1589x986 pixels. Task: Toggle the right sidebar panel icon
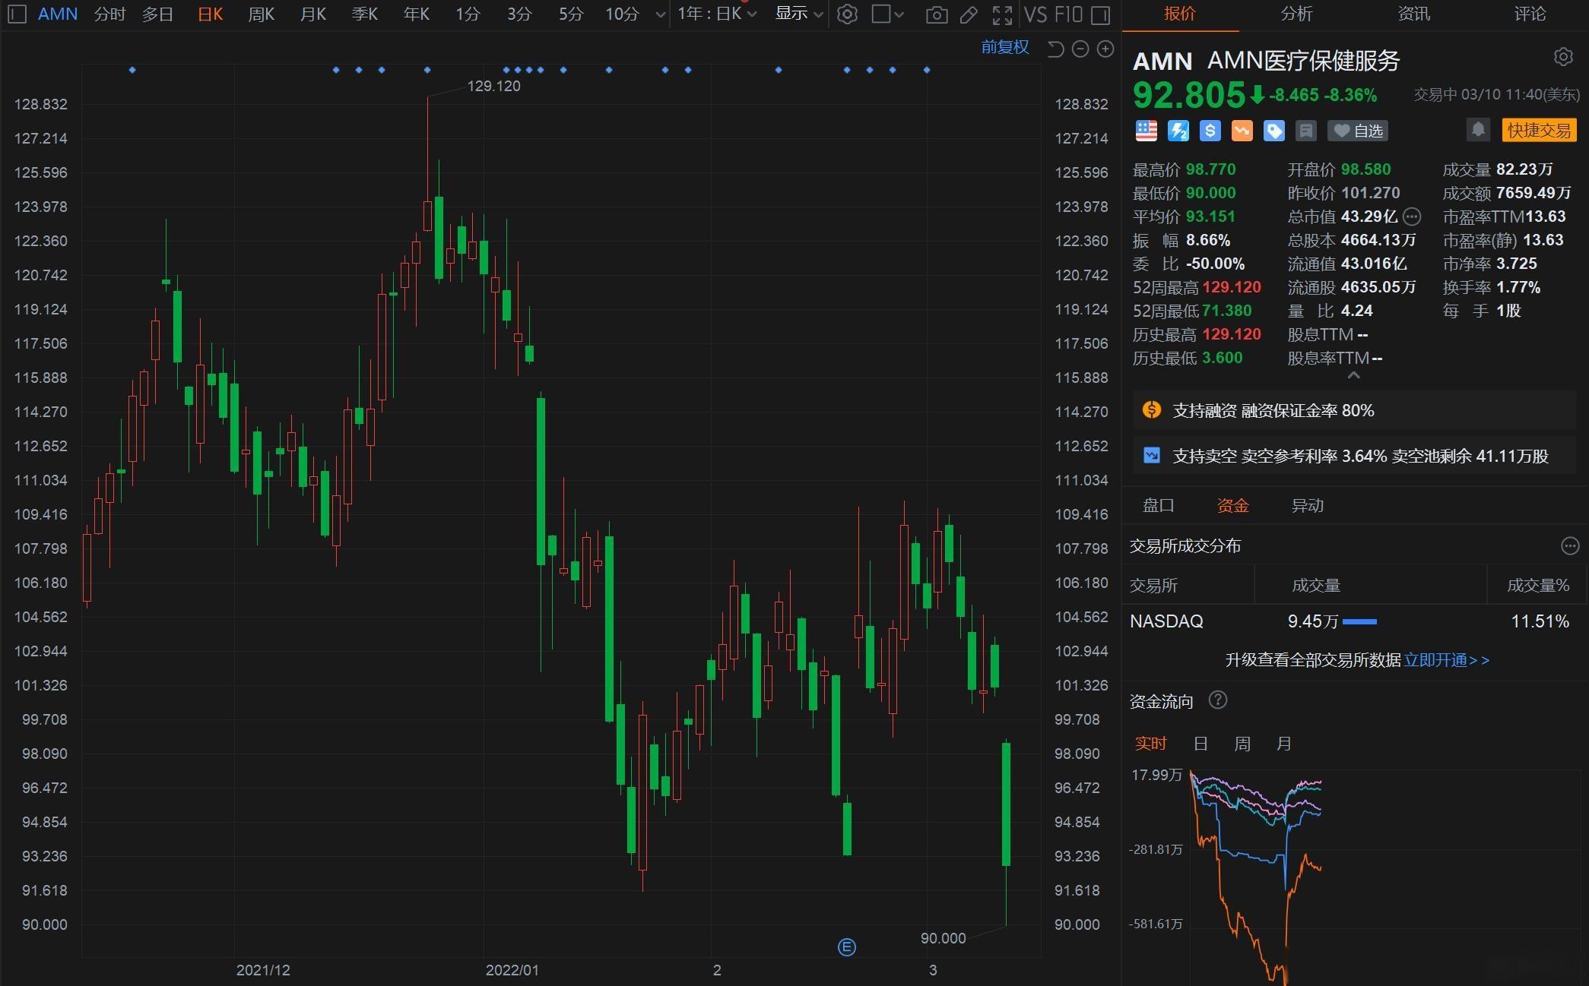(1100, 14)
